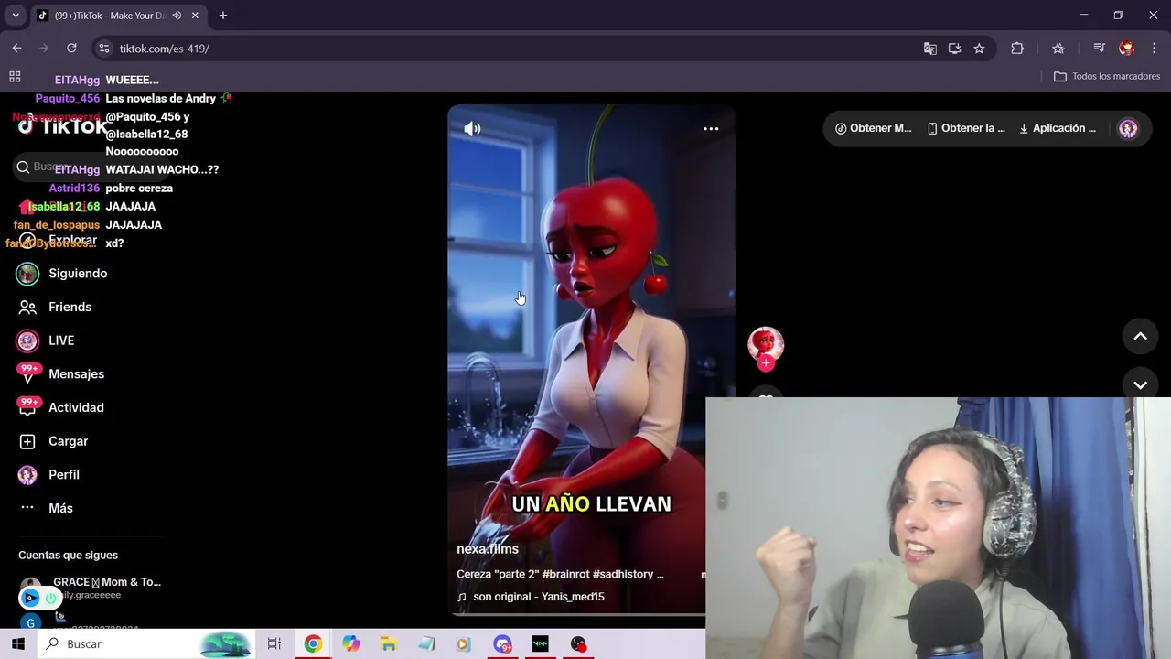Open Copilot from the taskbar
This screenshot has width=1171, height=659.
(x=351, y=644)
